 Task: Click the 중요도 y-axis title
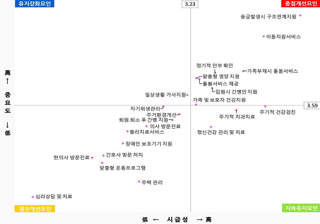coord(7,103)
